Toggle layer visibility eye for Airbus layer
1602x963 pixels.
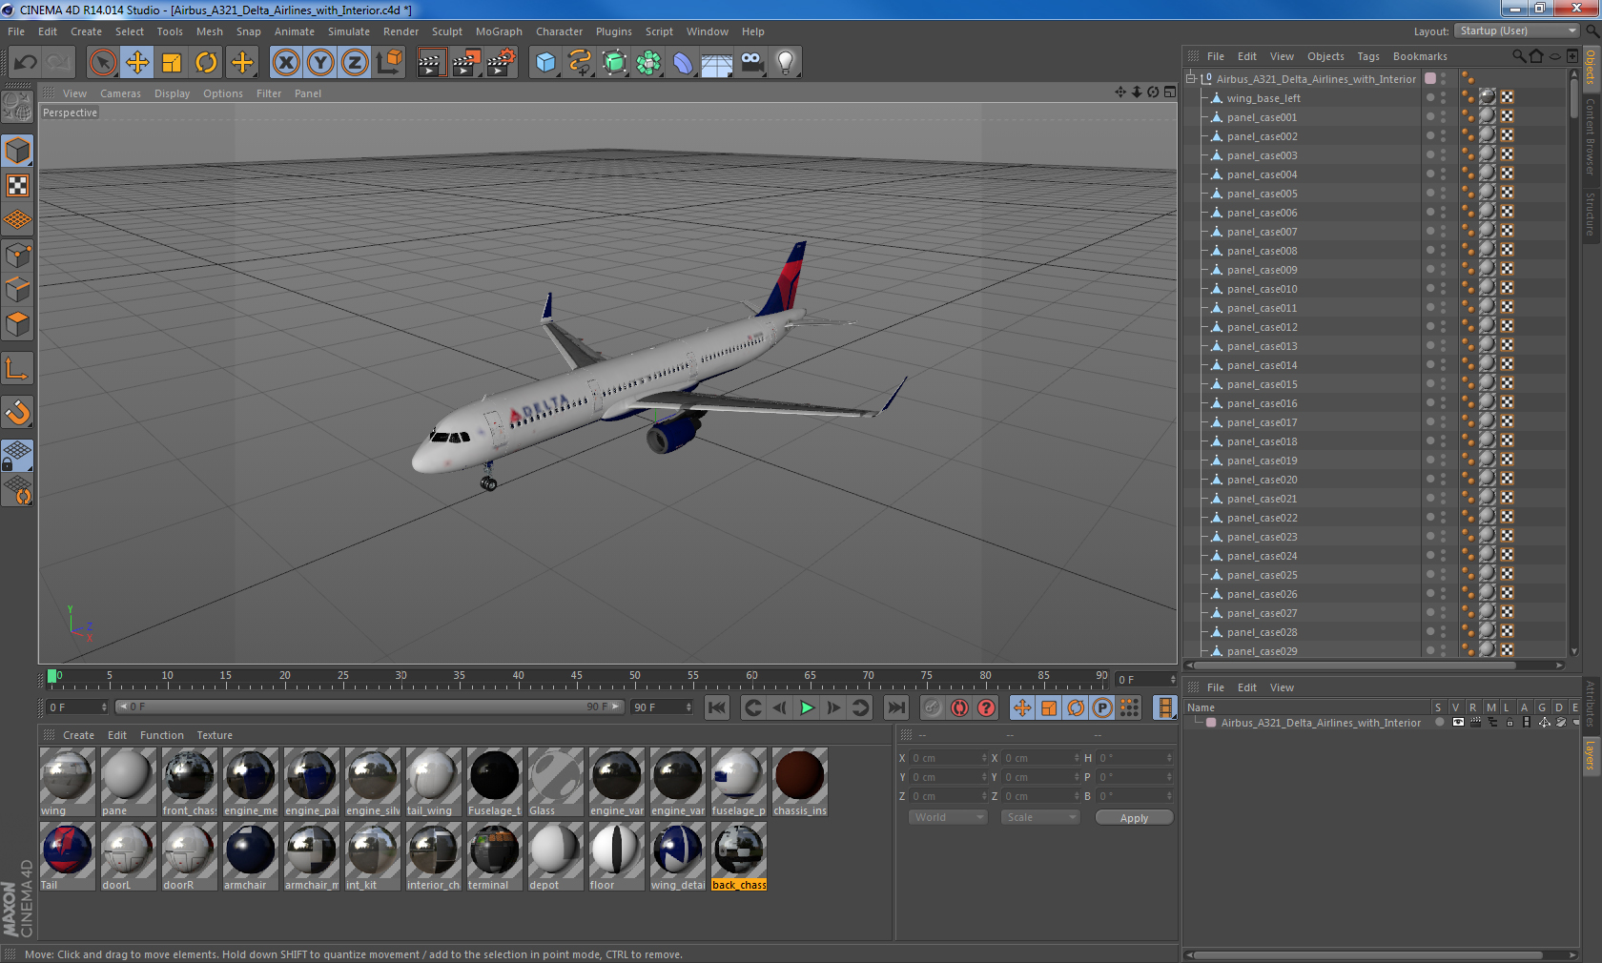click(x=1458, y=723)
